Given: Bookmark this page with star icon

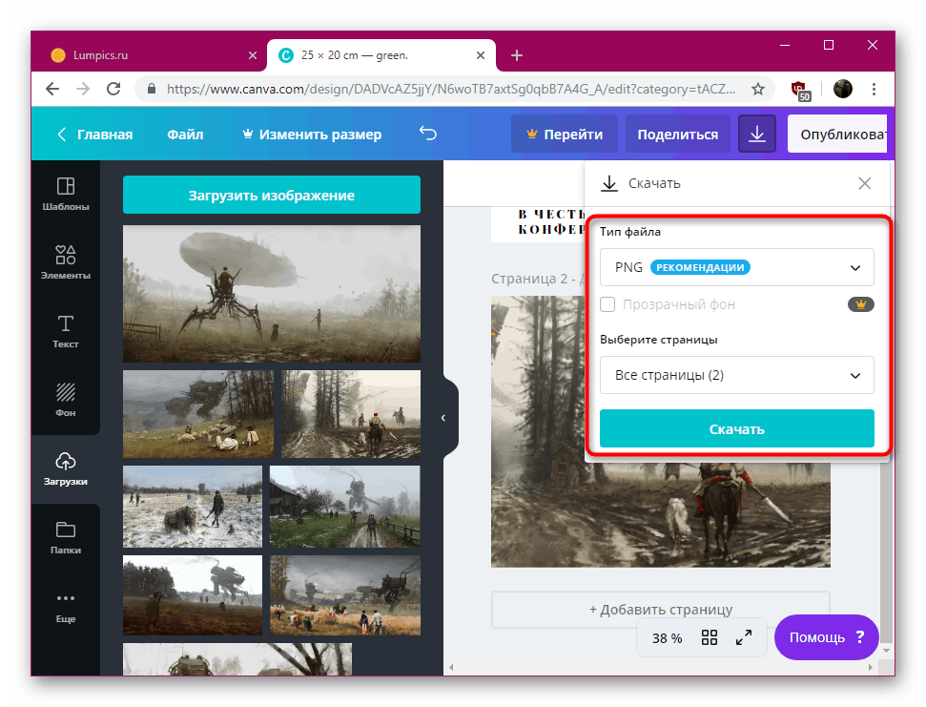Looking at the screenshot, I should [758, 89].
